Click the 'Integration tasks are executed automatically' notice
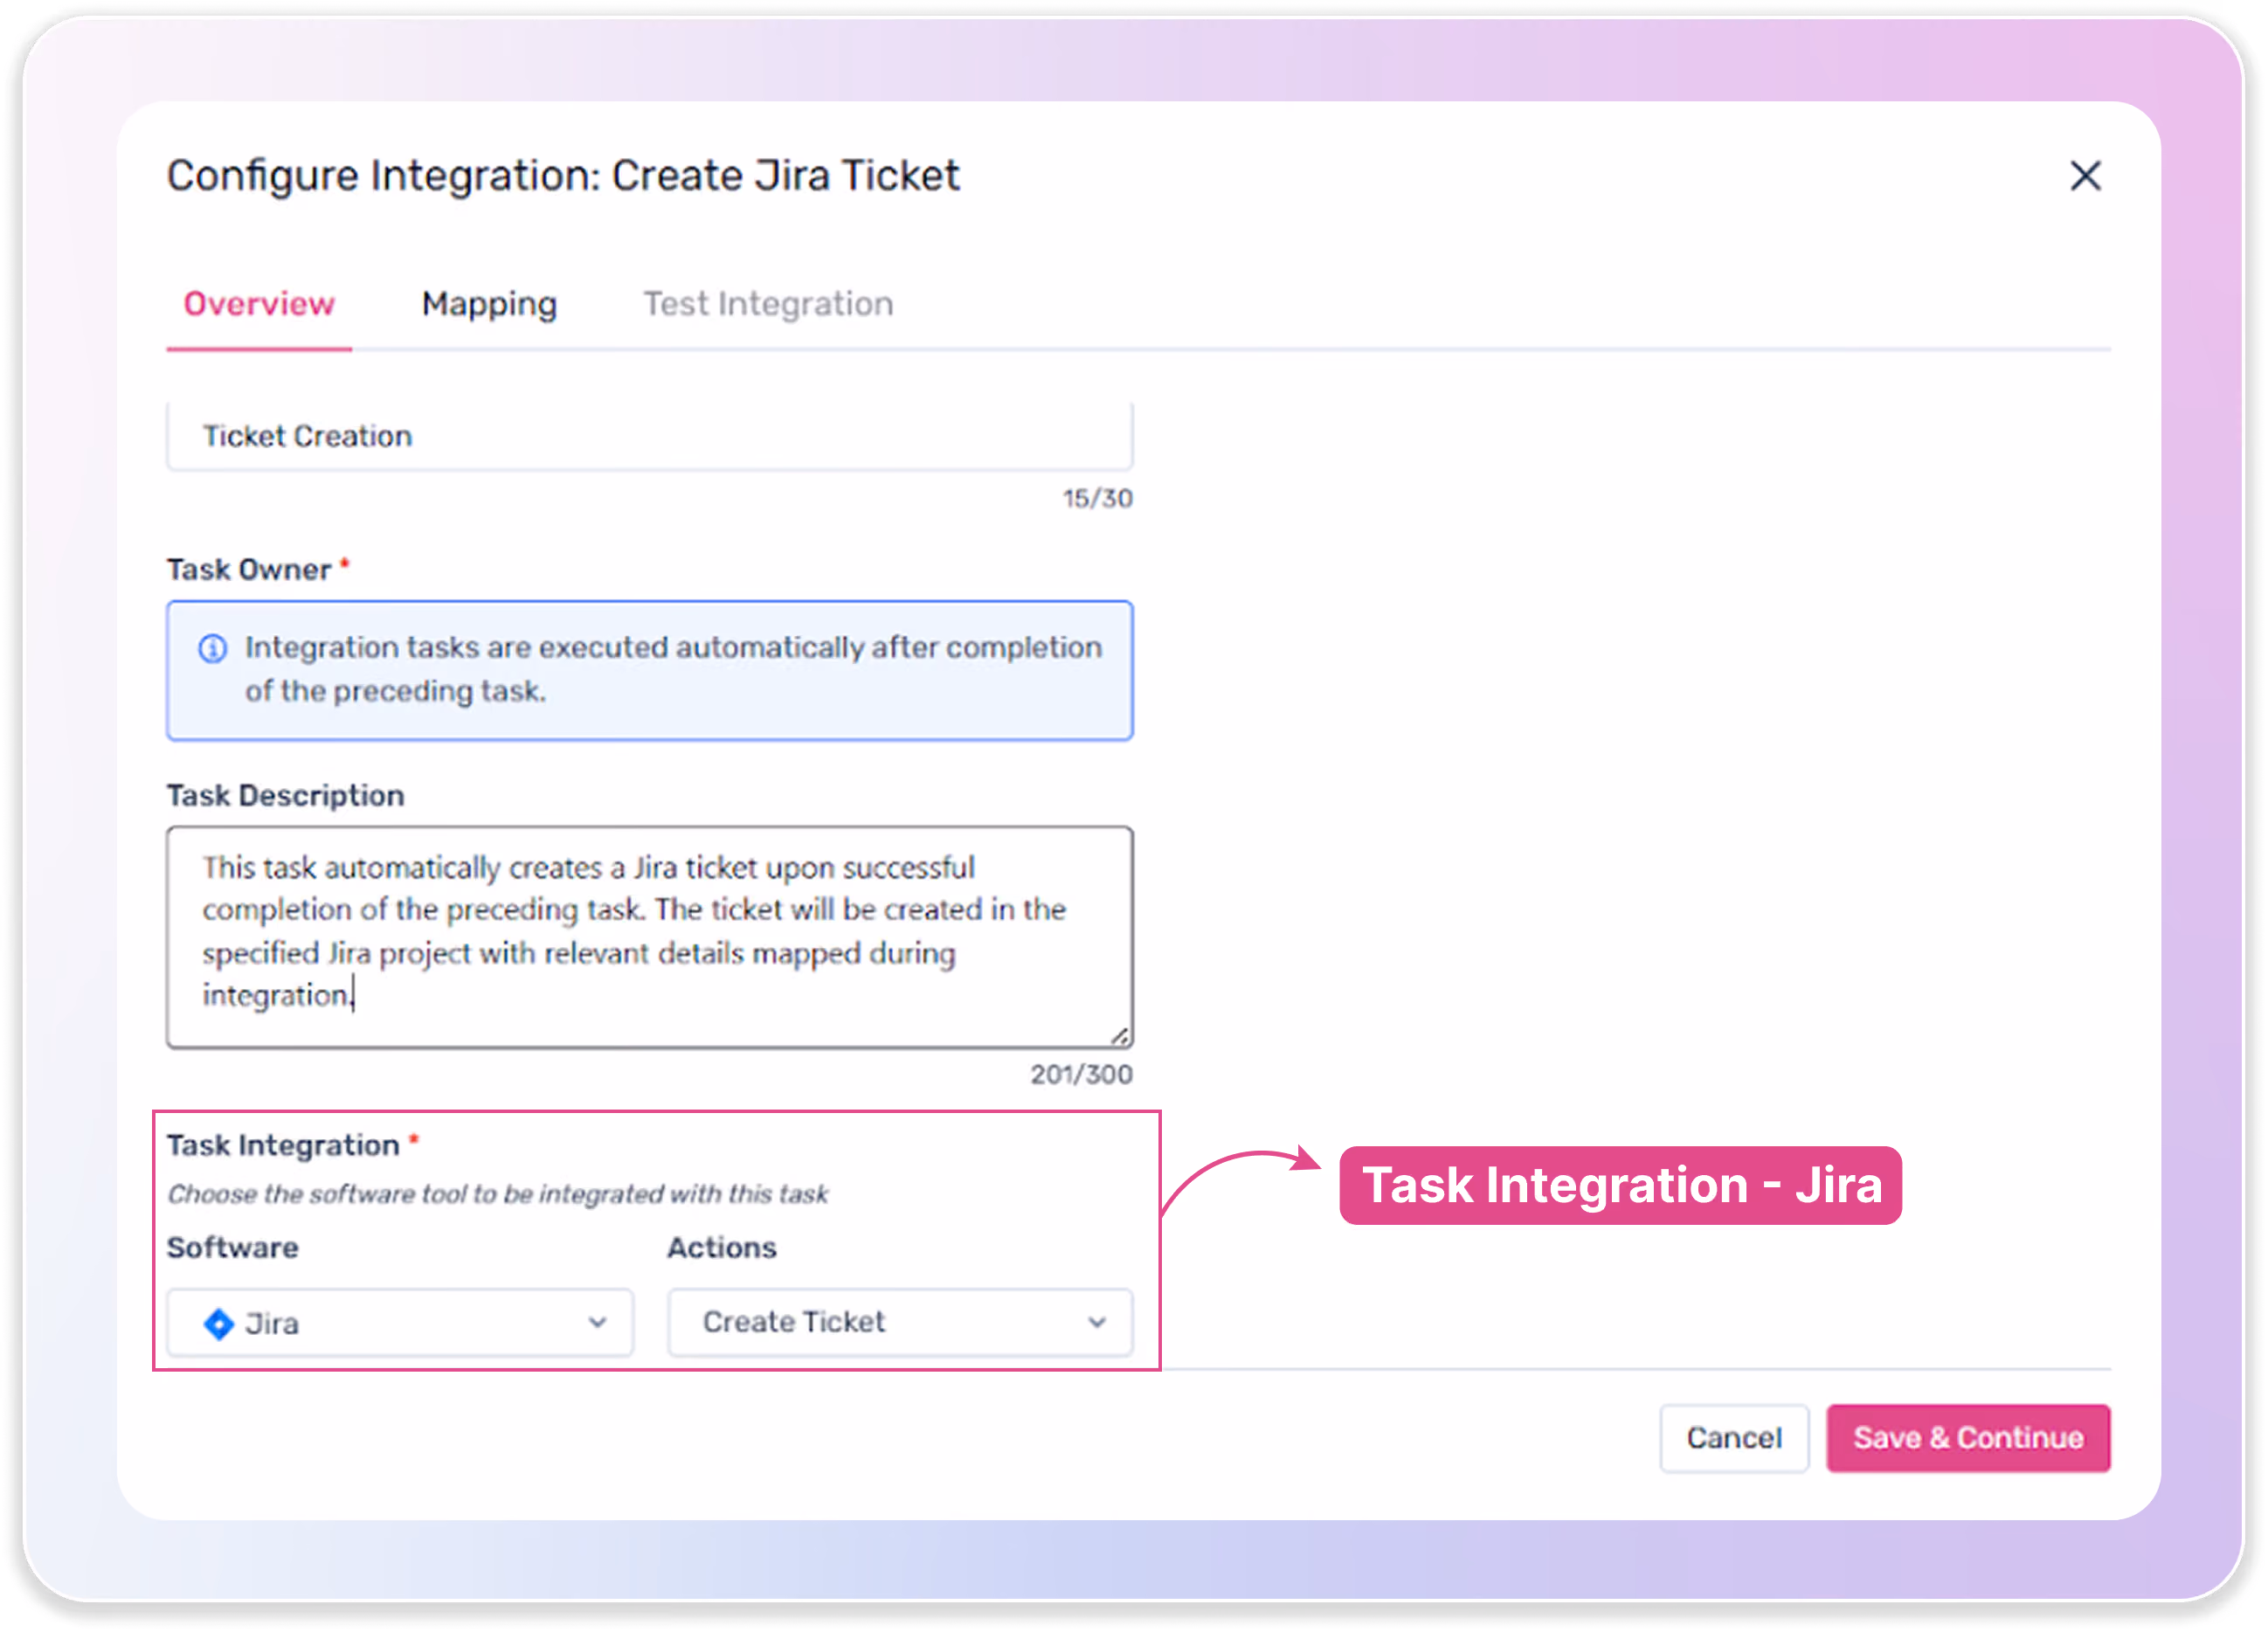The height and width of the screenshot is (1632, 2268). click(x=650, y=670)
